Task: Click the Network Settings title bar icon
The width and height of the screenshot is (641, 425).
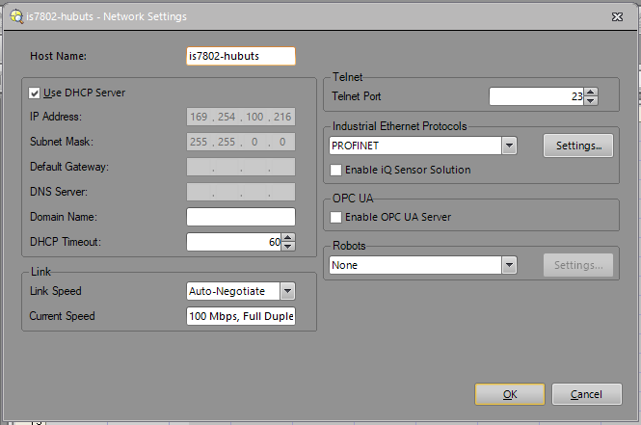Action: point(16,16)
